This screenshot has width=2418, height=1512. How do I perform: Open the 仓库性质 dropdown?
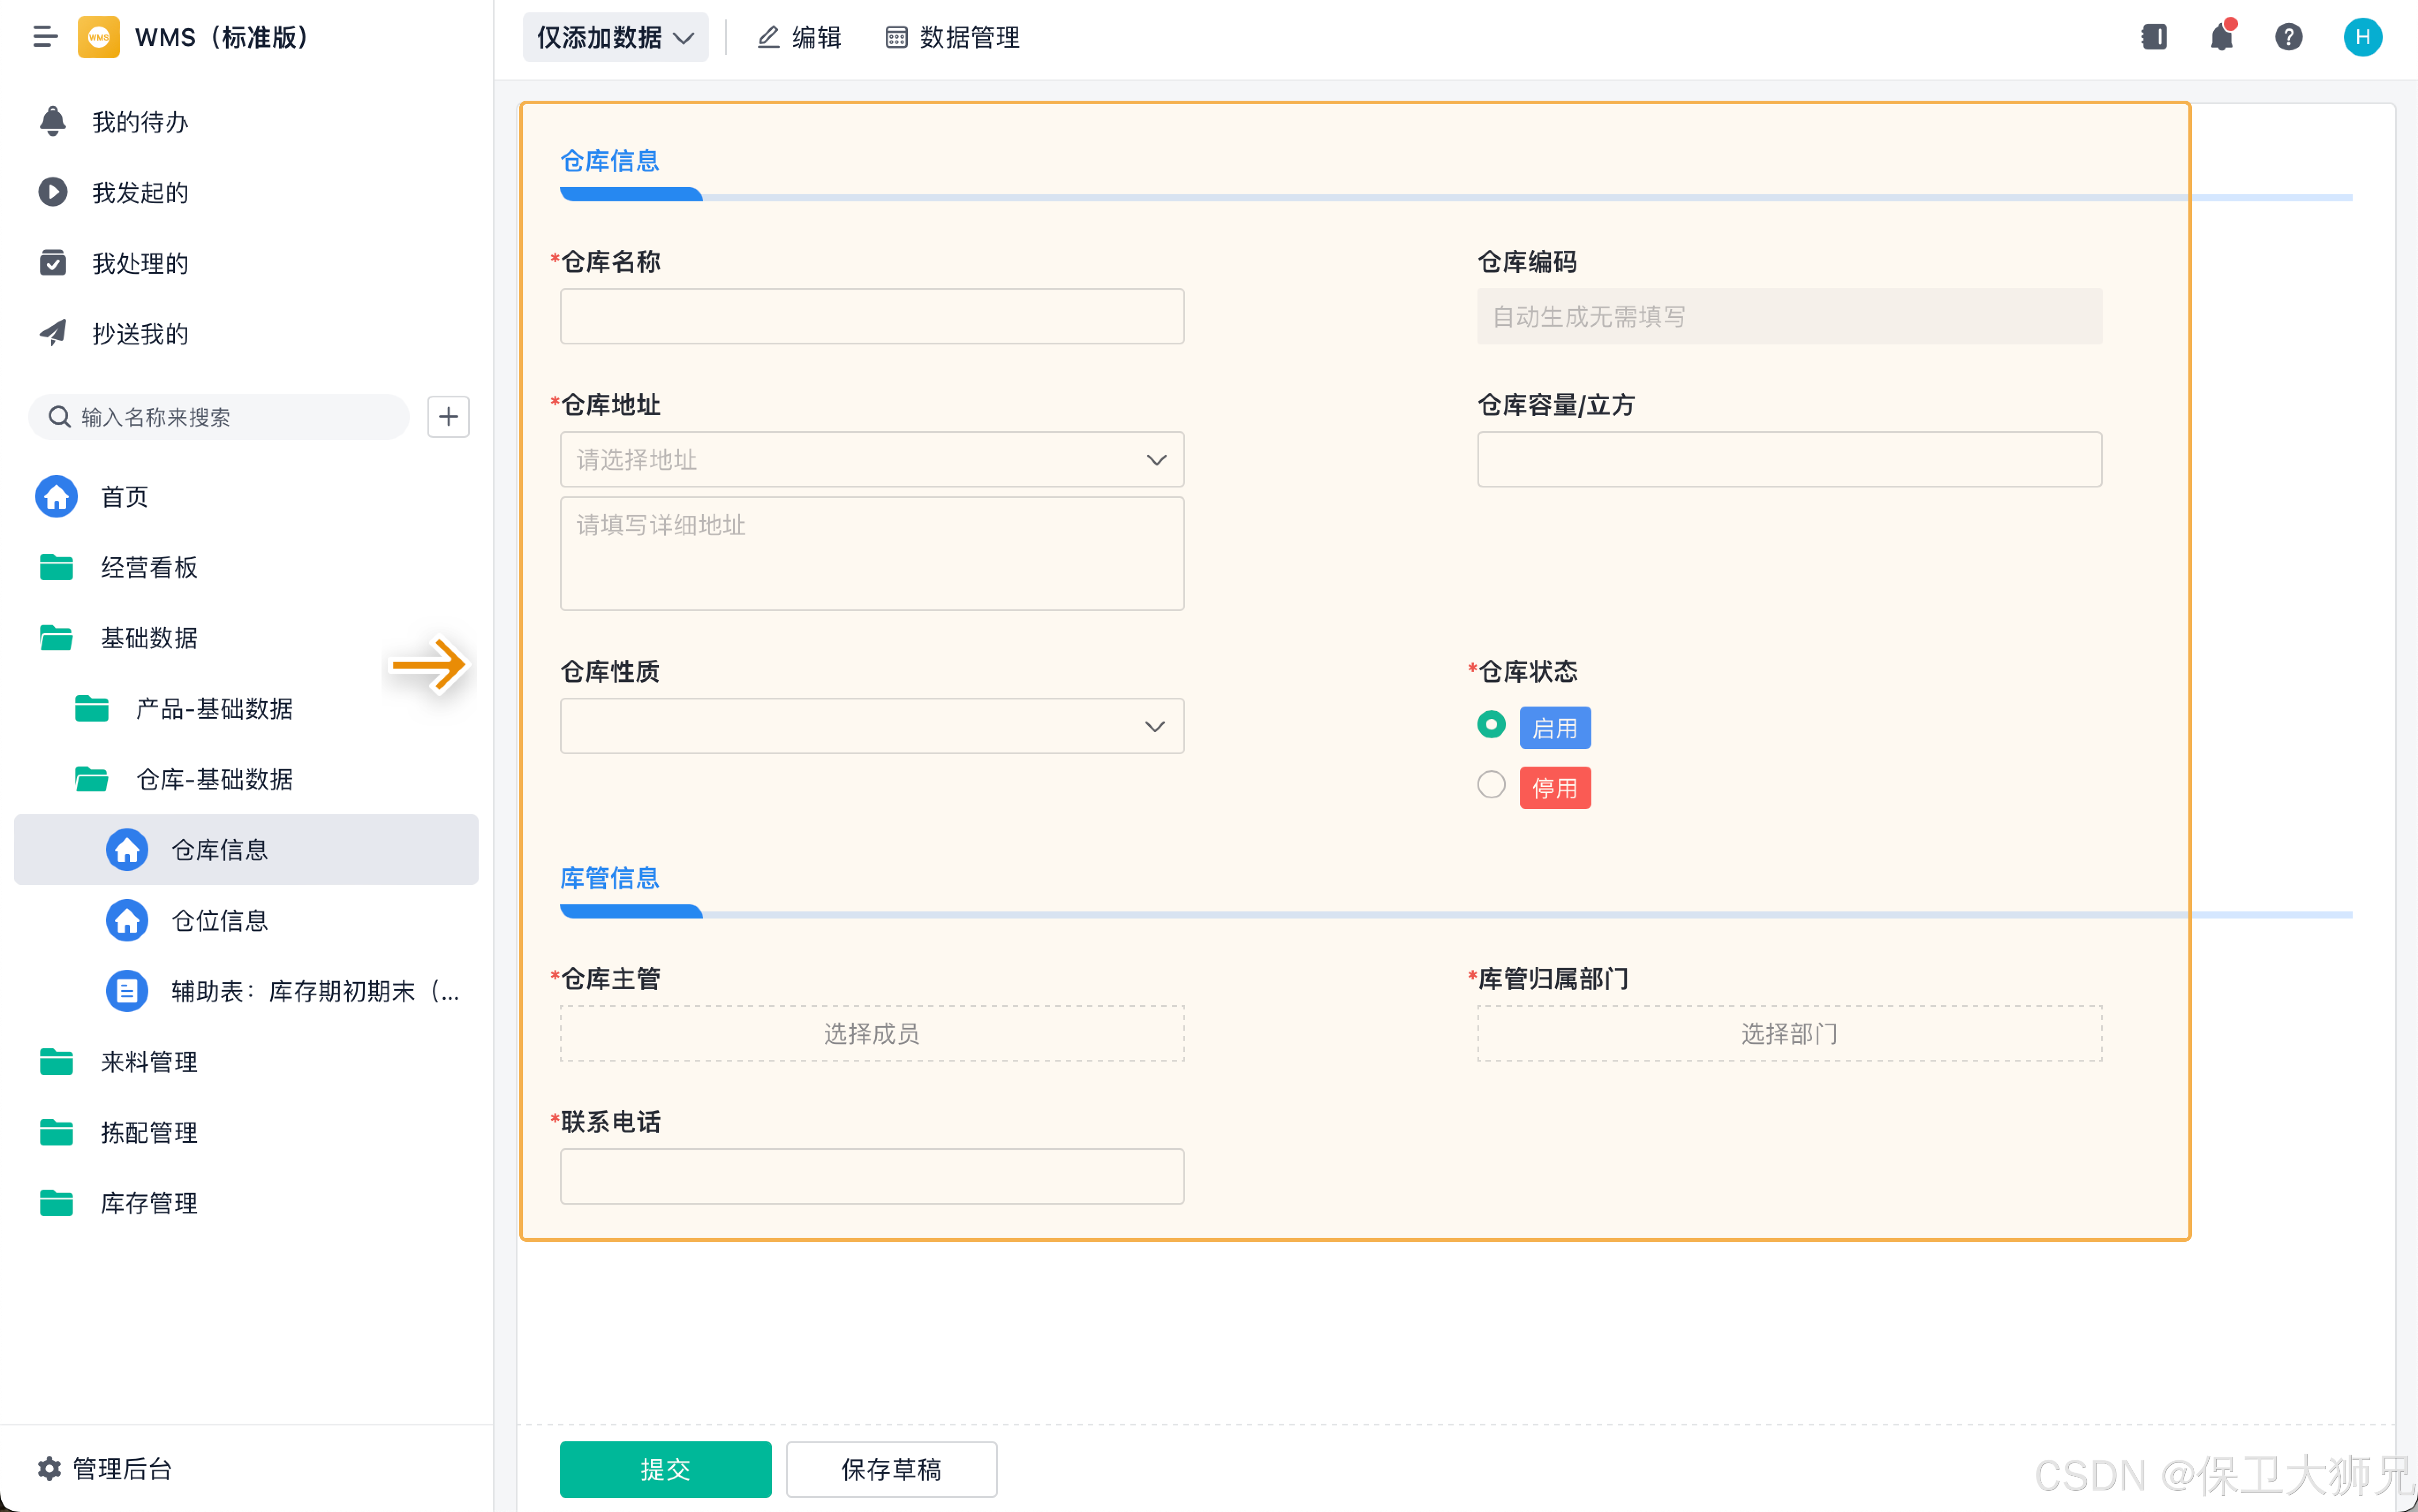(872, 726)
